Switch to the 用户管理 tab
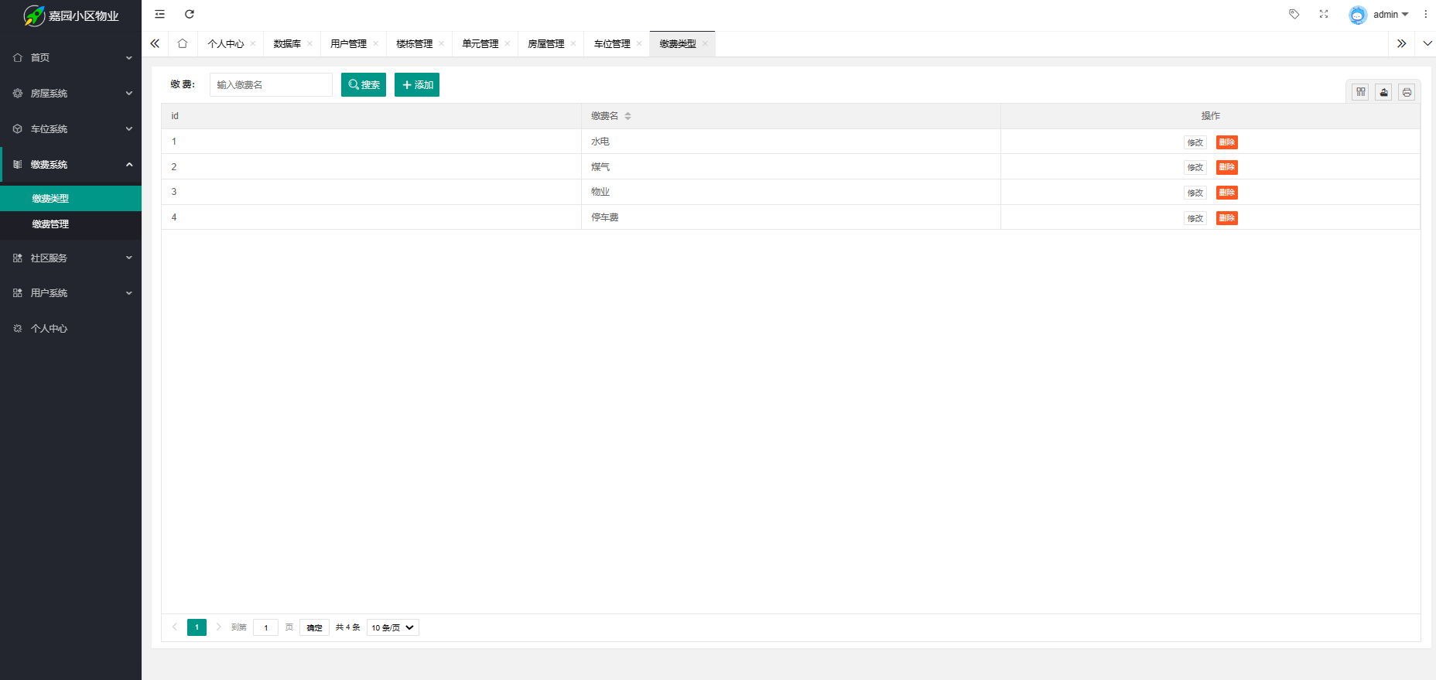 click(x=349, y=44)
